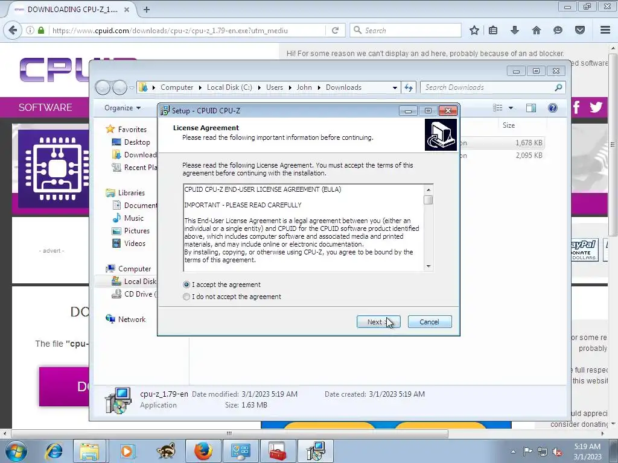The height and width of the screenshot is (463, 618).
Task: Show hidden system tray icons arrow
Action: coord(513,452)
